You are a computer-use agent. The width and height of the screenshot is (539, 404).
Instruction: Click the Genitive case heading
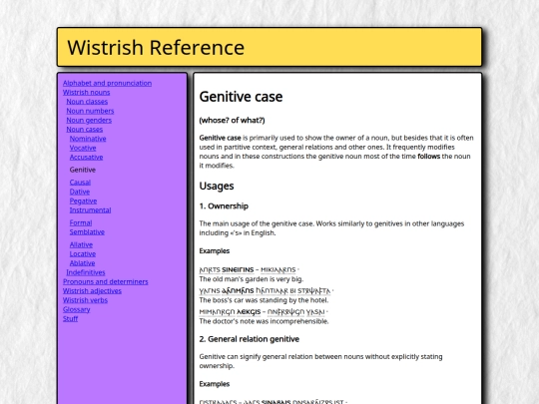pos(241,97)
